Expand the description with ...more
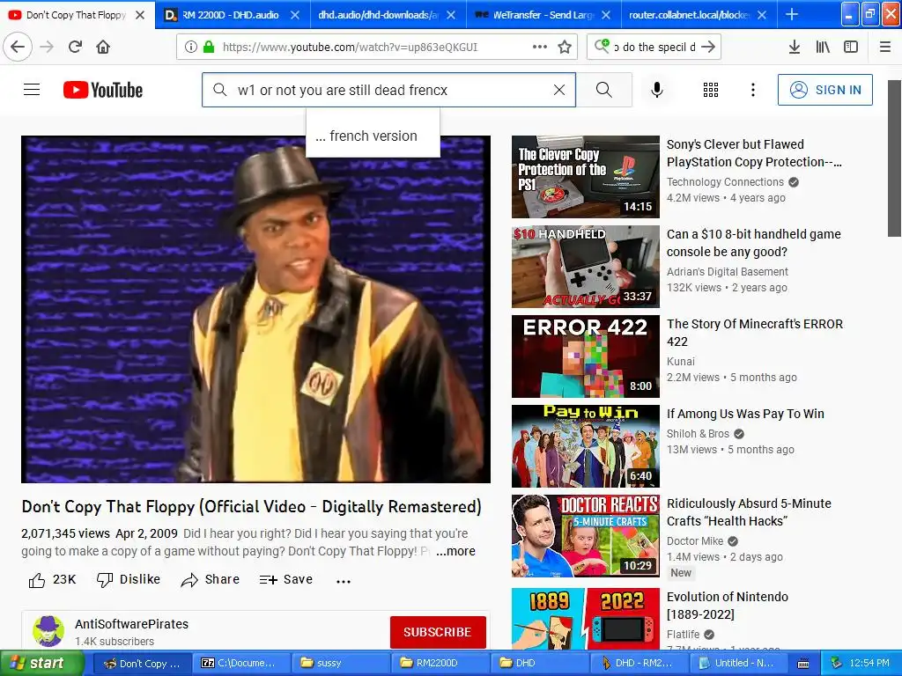The image size is (902, 676). [455, 551]
